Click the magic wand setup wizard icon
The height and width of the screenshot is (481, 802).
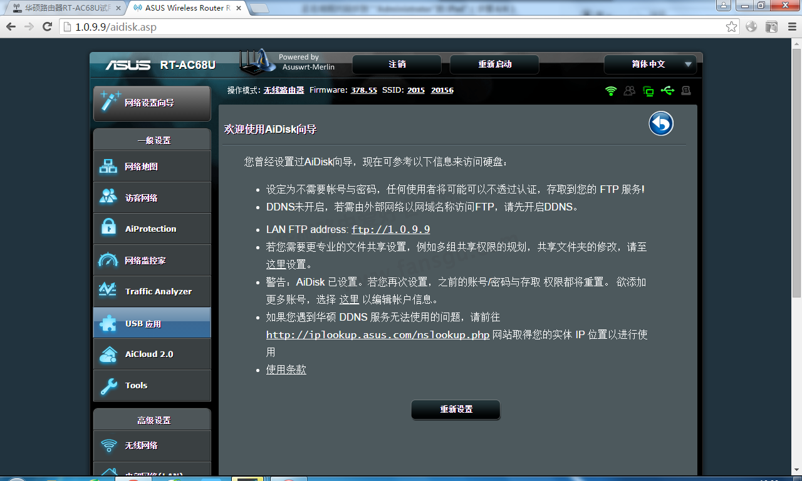click(x=110, y=102)
